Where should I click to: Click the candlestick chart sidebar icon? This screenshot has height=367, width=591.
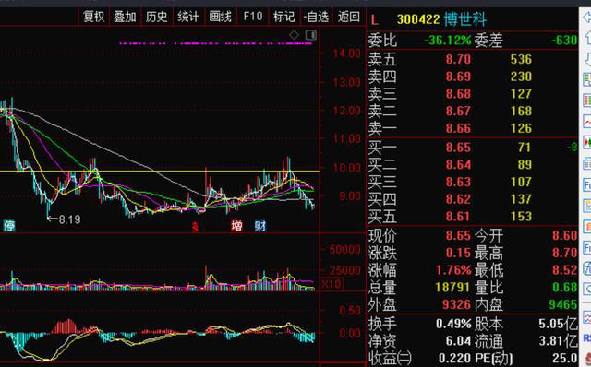587,142
